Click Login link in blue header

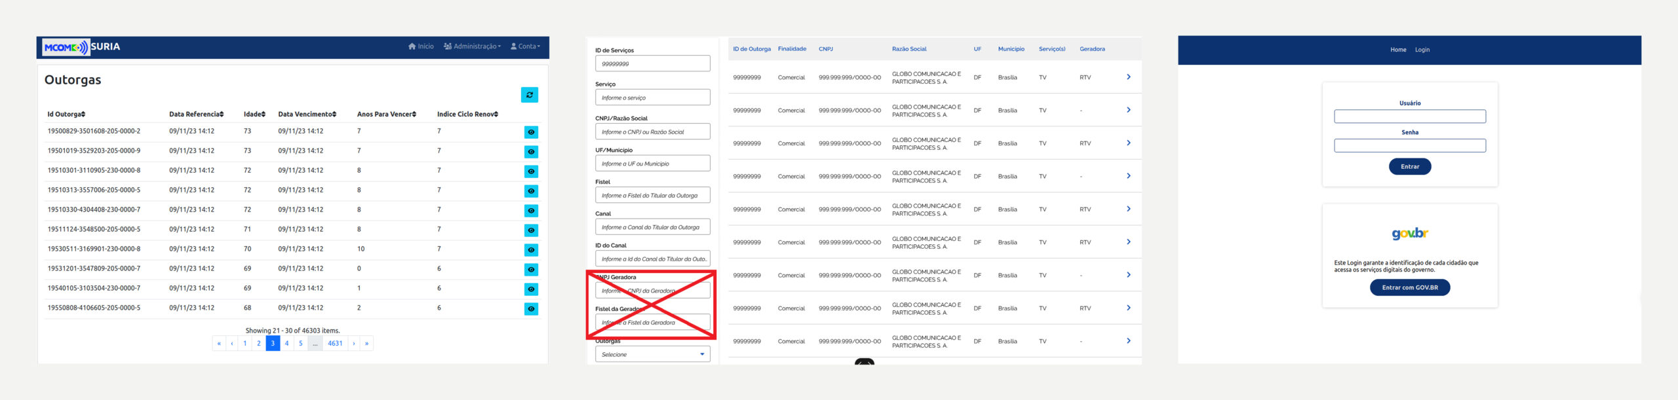tap(1422, 50)
